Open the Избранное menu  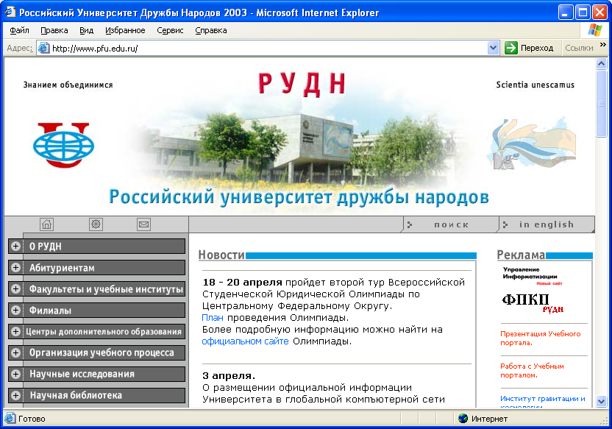(125, 30)
